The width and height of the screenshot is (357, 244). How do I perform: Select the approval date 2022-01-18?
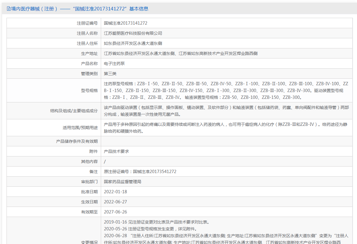point(115,192)
